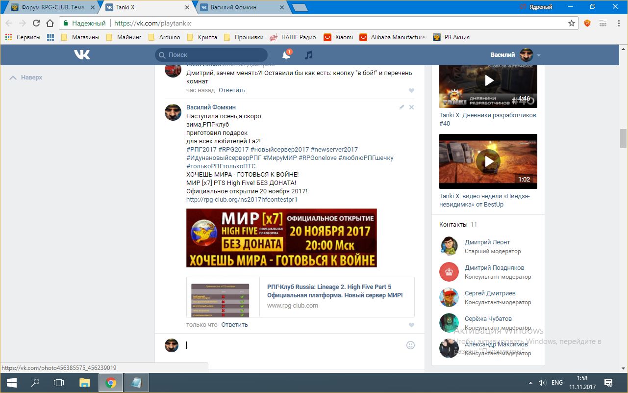Click the blue grid bookmark icon next to Сервисы
This screenshot has width=628, height=393.
(x=50, y=37)
